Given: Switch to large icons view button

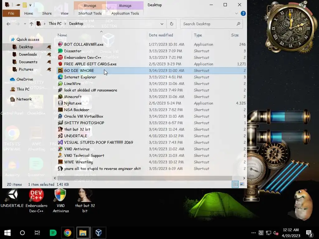Looking at the screenshot, I should click(242, 184).
